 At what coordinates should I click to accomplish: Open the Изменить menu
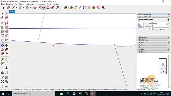10,4
